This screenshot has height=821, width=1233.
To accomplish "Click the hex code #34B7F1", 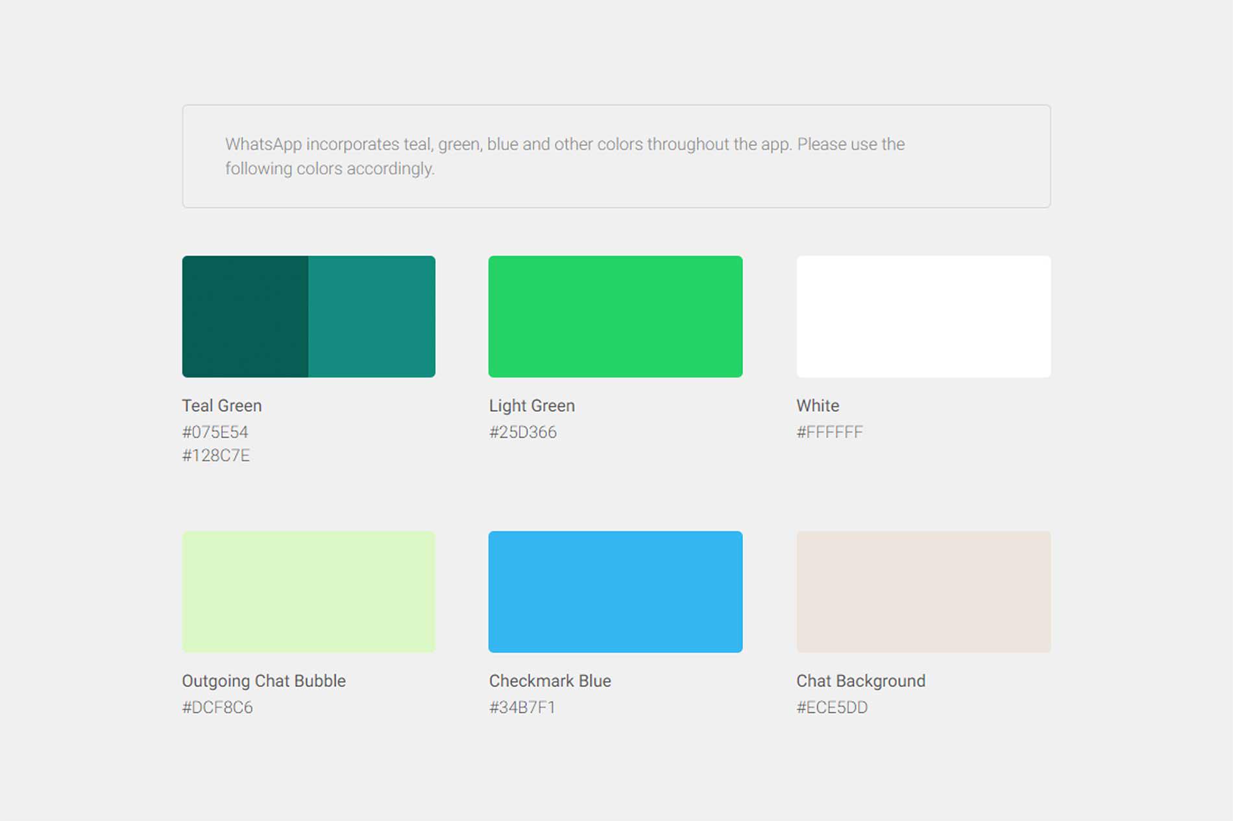I will click(522, 708).
